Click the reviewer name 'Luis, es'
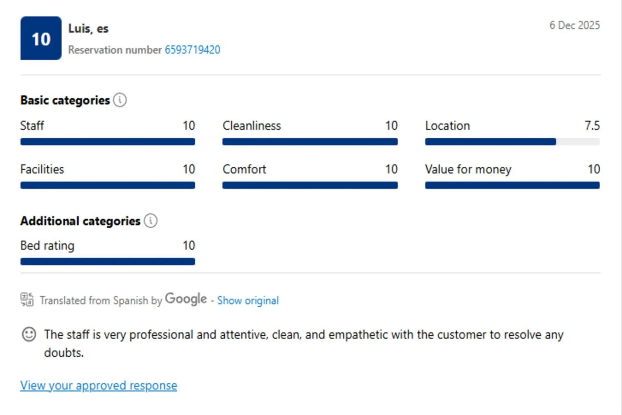Image resolution: width=622 pixels, height=415 pixels. [x=88, y=29]
